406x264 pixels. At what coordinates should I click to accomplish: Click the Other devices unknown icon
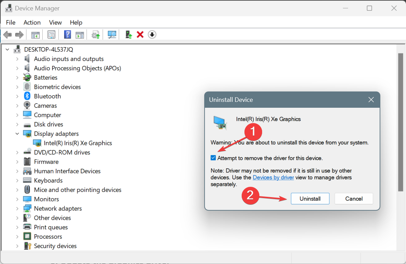coord(27,218)
